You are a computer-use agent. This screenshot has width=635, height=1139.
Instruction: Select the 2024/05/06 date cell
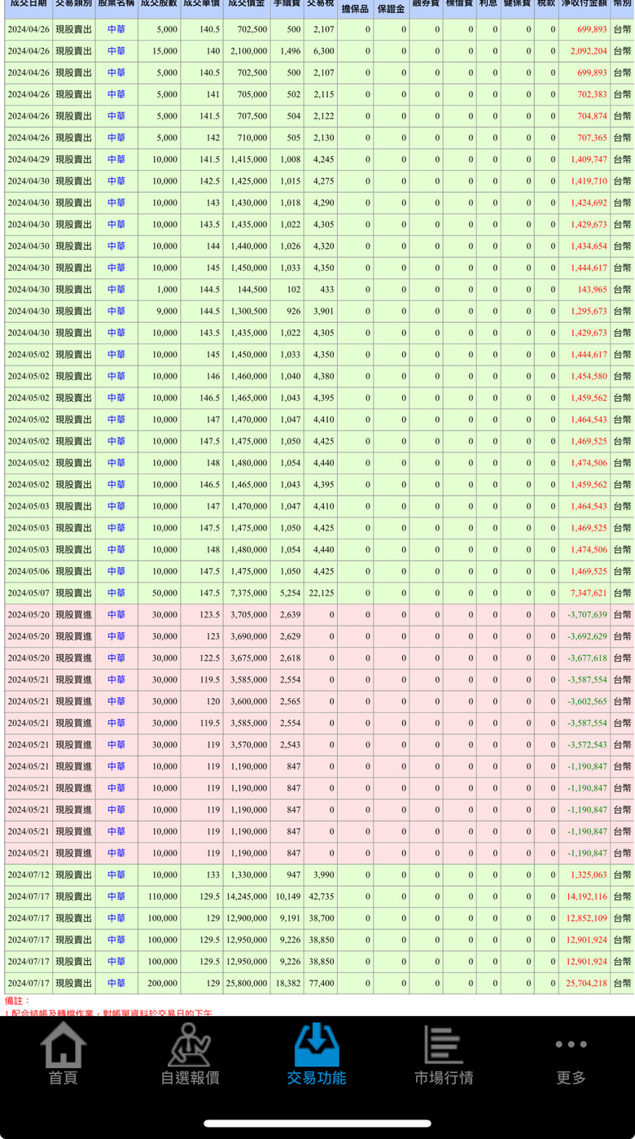tap(28, 571)
